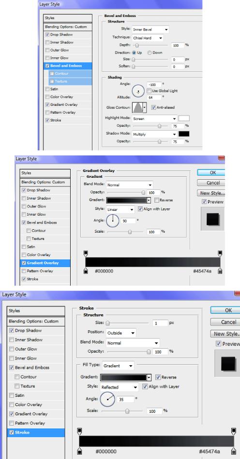Select left opacity stop above Stroke gradient bar
Screen dimensions: 240x459
79,431
